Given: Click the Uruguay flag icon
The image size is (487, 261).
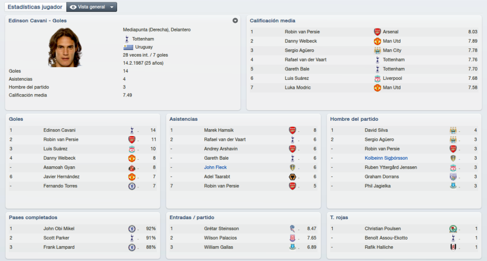Looking at the screenshot, I should (x=128, y=47).
